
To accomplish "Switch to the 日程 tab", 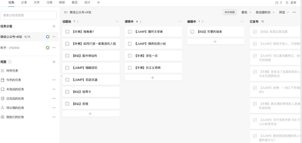I will click(49, 3).
